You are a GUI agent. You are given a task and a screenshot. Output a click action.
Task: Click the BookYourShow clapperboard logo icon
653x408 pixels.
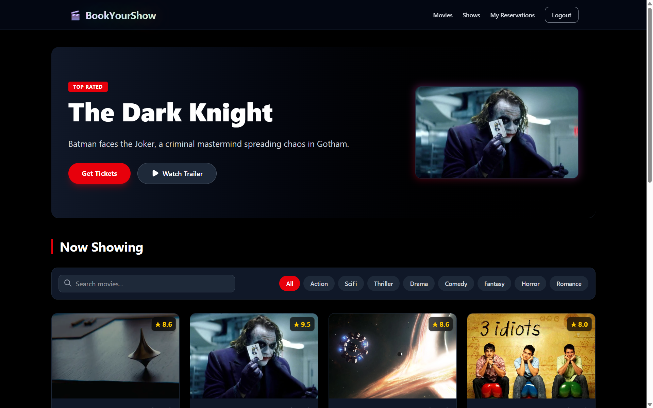[75, 16]
